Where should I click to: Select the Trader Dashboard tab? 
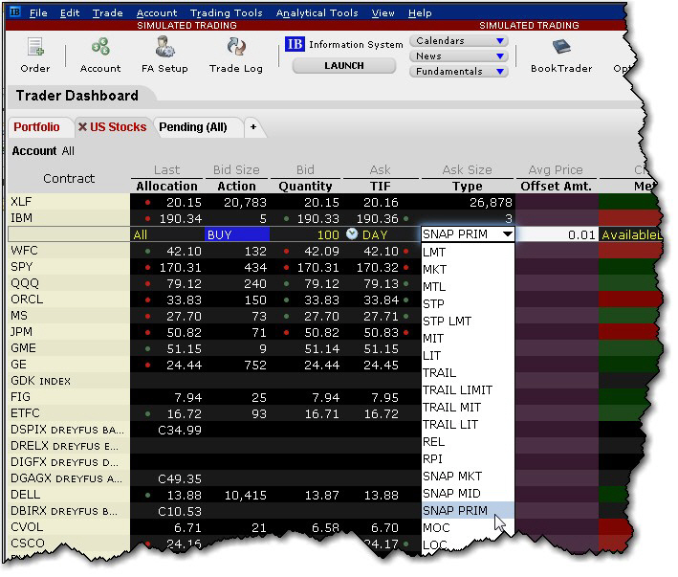(77, 95)
